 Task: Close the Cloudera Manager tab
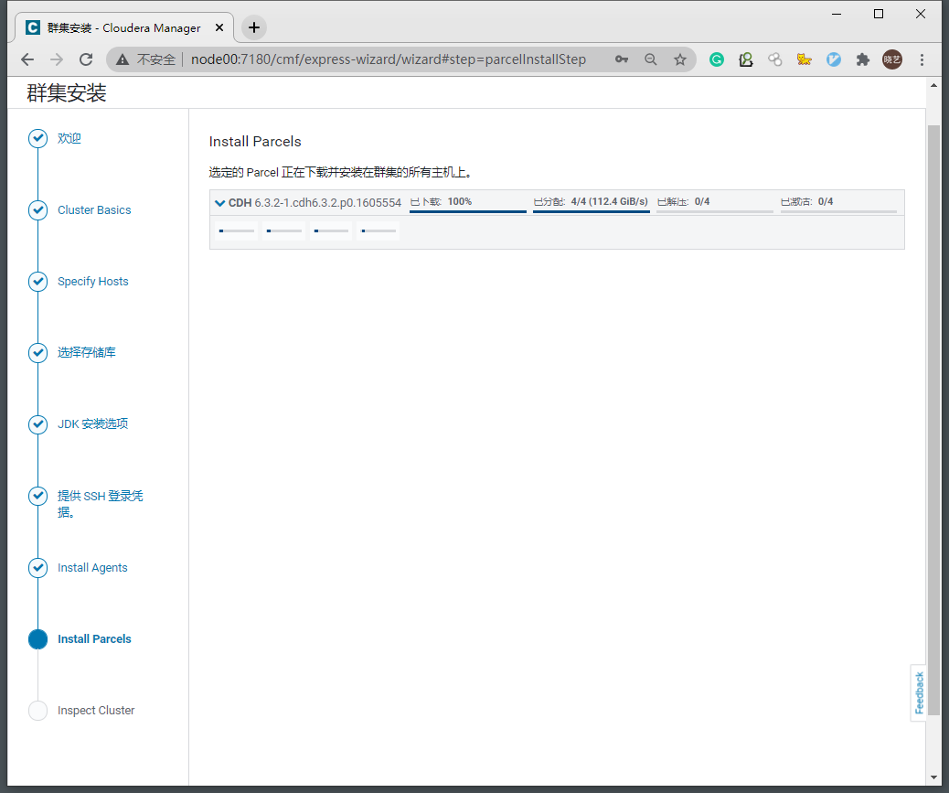pyautogui.click(x=219, y=27)
